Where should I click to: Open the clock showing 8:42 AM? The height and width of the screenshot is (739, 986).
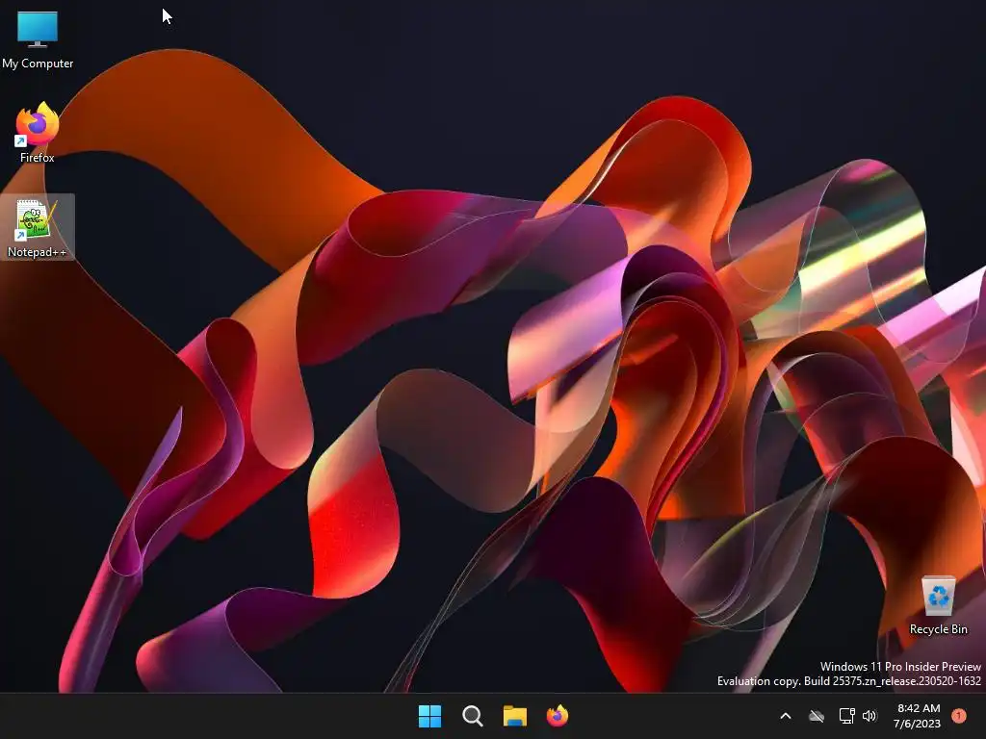tap(918, 716)
